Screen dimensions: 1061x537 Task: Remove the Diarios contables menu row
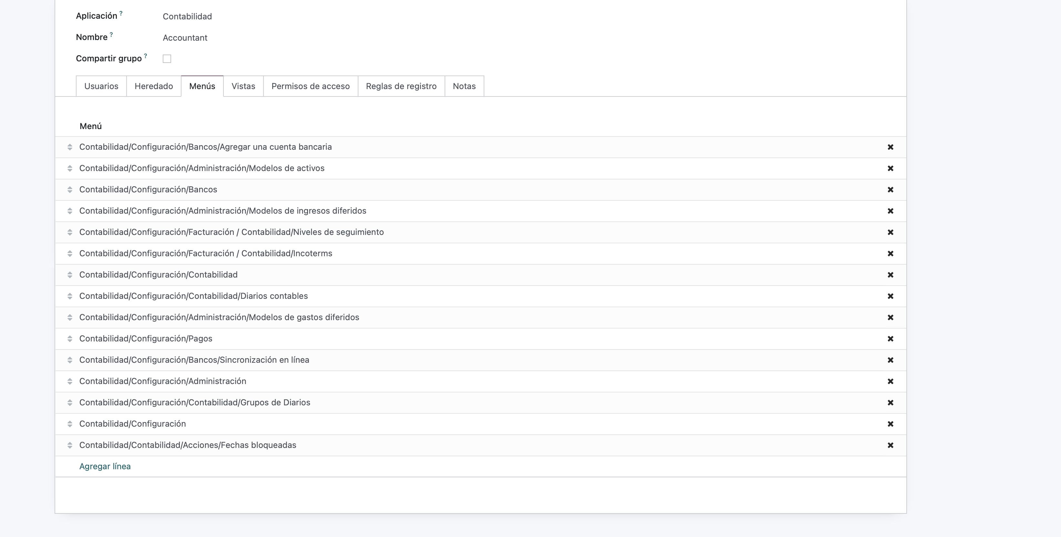(x=890, y=296)
